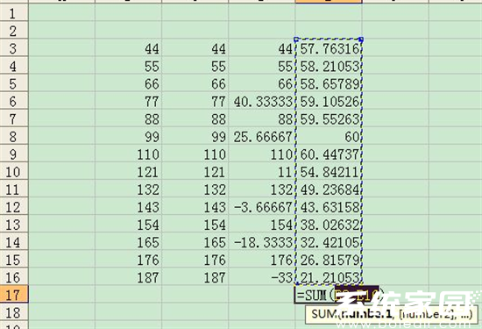Click cell with value 57.76316
The width and height of the screenshot is (482, 329).
pos(329,48)
